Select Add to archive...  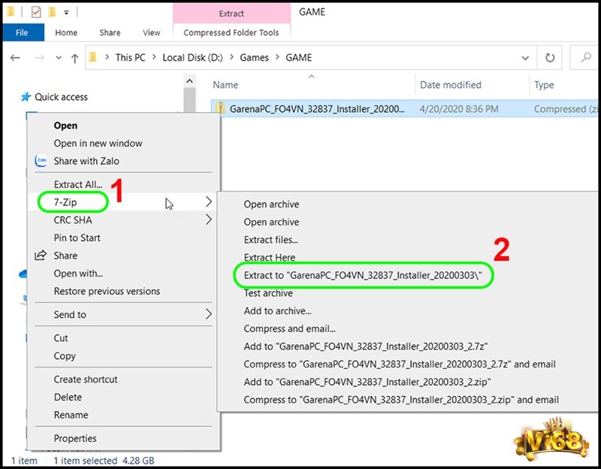[x=277, y=310]
